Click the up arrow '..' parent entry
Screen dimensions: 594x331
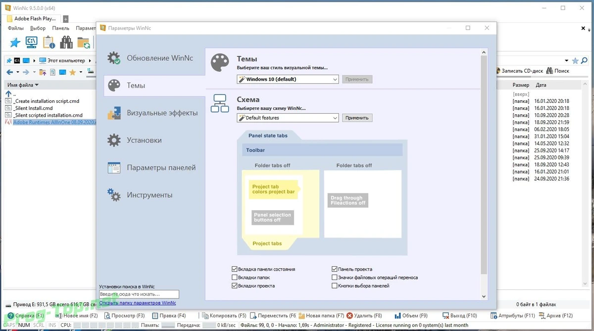tap(8, 94)
